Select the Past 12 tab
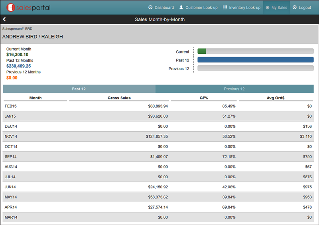 79,89
